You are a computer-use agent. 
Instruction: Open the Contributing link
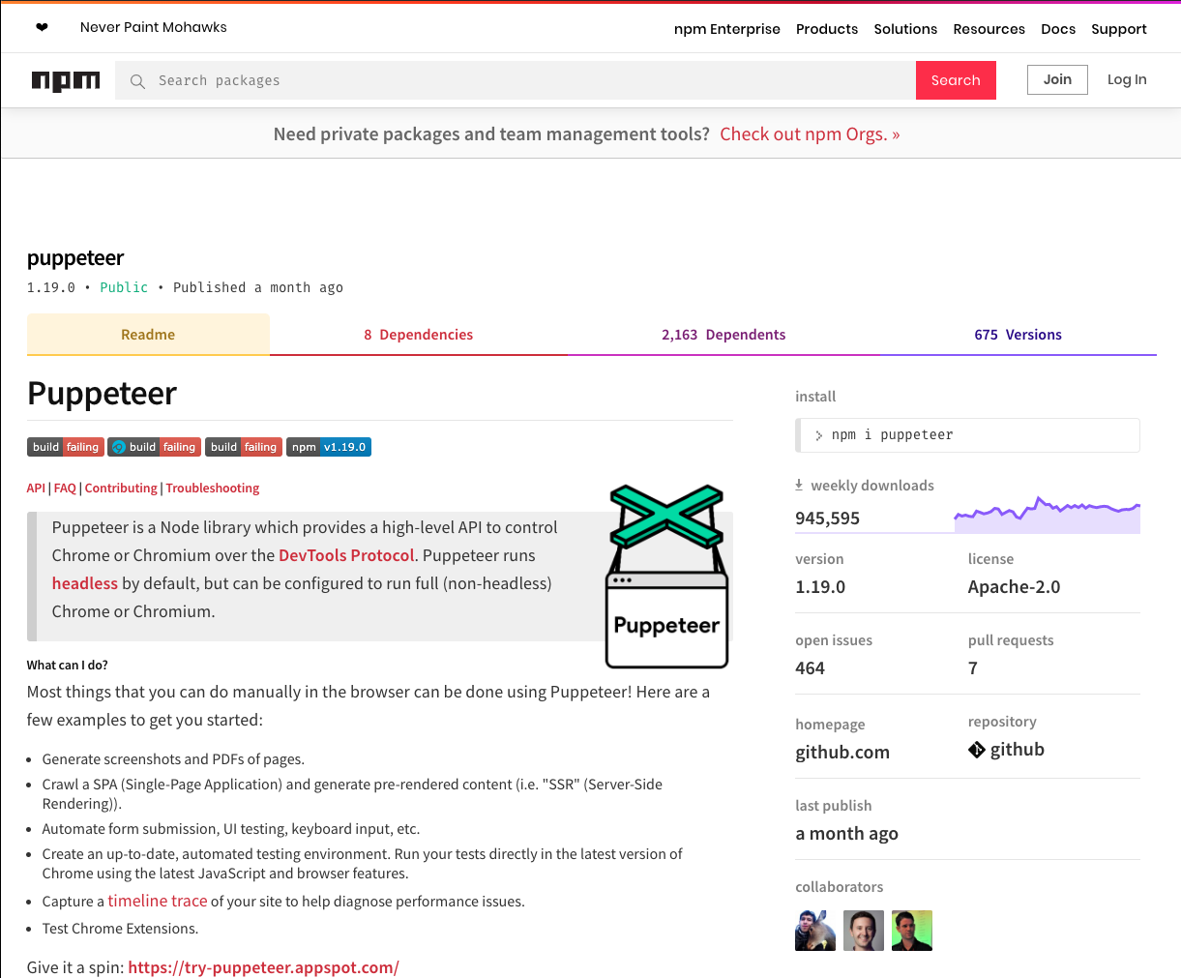[121, 489]
